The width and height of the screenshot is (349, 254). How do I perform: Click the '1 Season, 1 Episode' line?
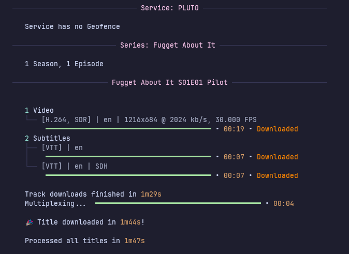64,64
